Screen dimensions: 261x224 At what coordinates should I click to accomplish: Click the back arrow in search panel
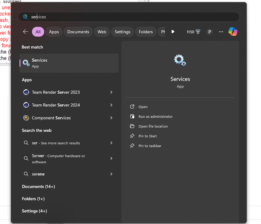(26, 32)
